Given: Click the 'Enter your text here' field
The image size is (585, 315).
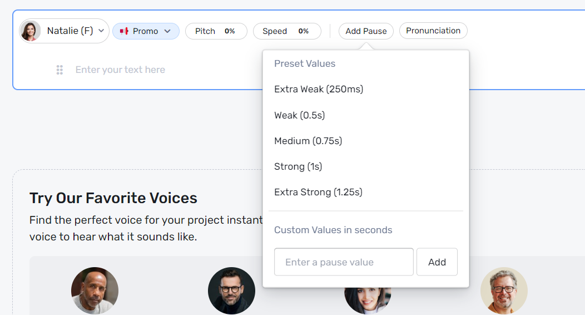Looking at the screenshot, I should click(120, 70).
